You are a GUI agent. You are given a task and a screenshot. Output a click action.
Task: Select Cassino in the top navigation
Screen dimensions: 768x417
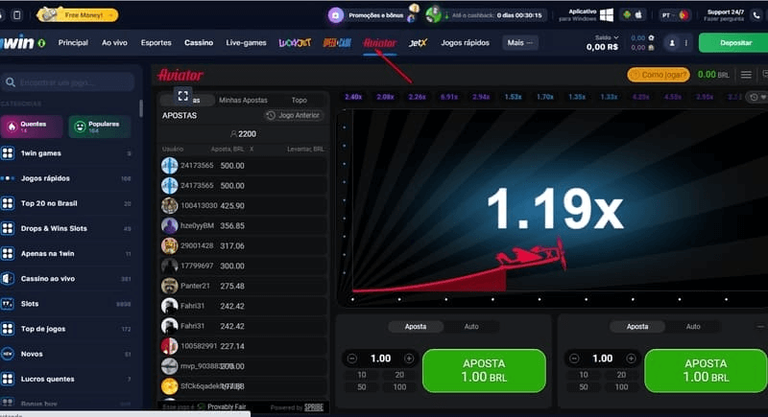click(x=199, y=42)
